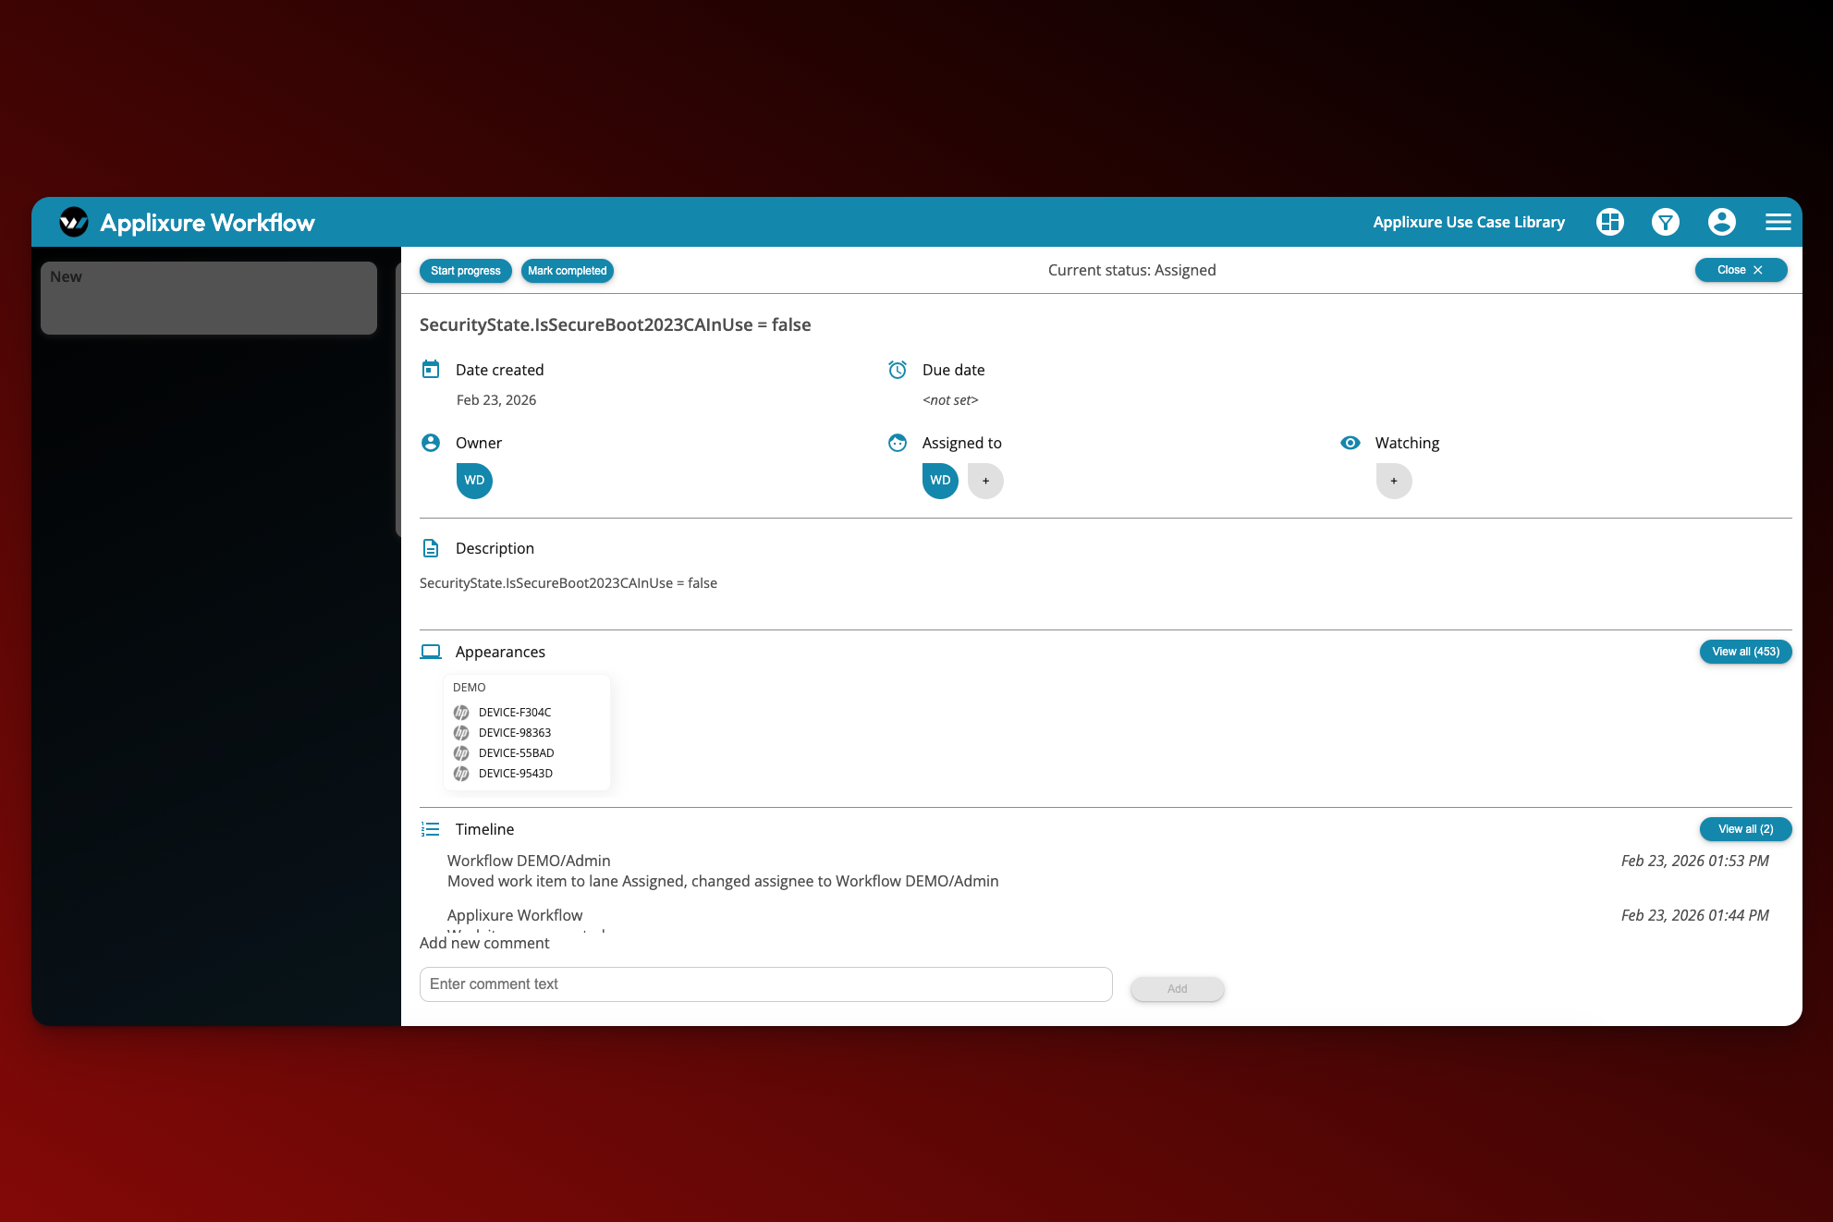Click the HP logo beside DEVICE-F304C
Image resolution: width=1833 pixels, height=1222 pixels.
[461, 712]
